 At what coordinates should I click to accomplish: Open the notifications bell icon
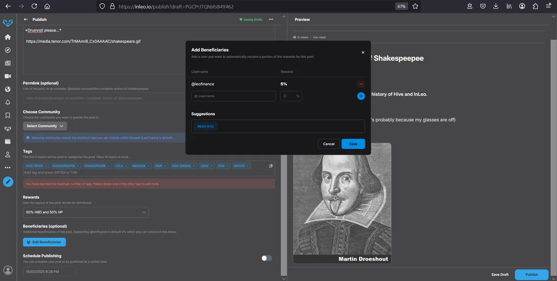[x=8, y=102]
